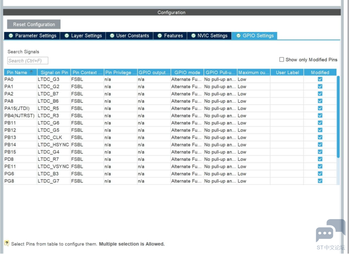The image size is (349, 254).
Task: Select the PB4(NJTRST) pin row
Action: point(170,116)
